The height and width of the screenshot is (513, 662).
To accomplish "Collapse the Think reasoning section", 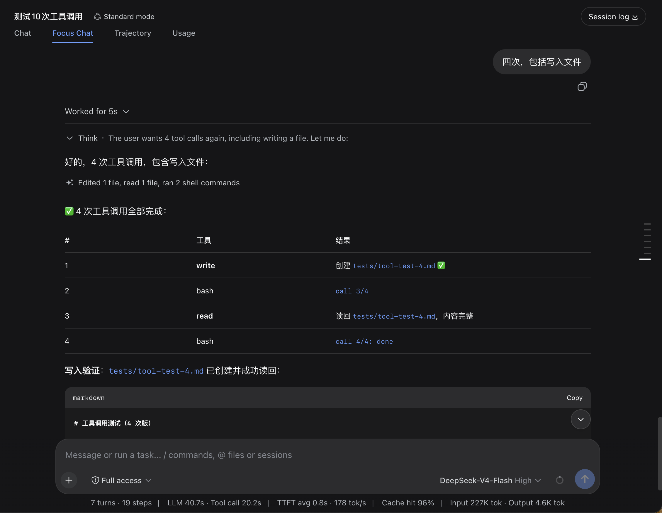I will 69,138.
